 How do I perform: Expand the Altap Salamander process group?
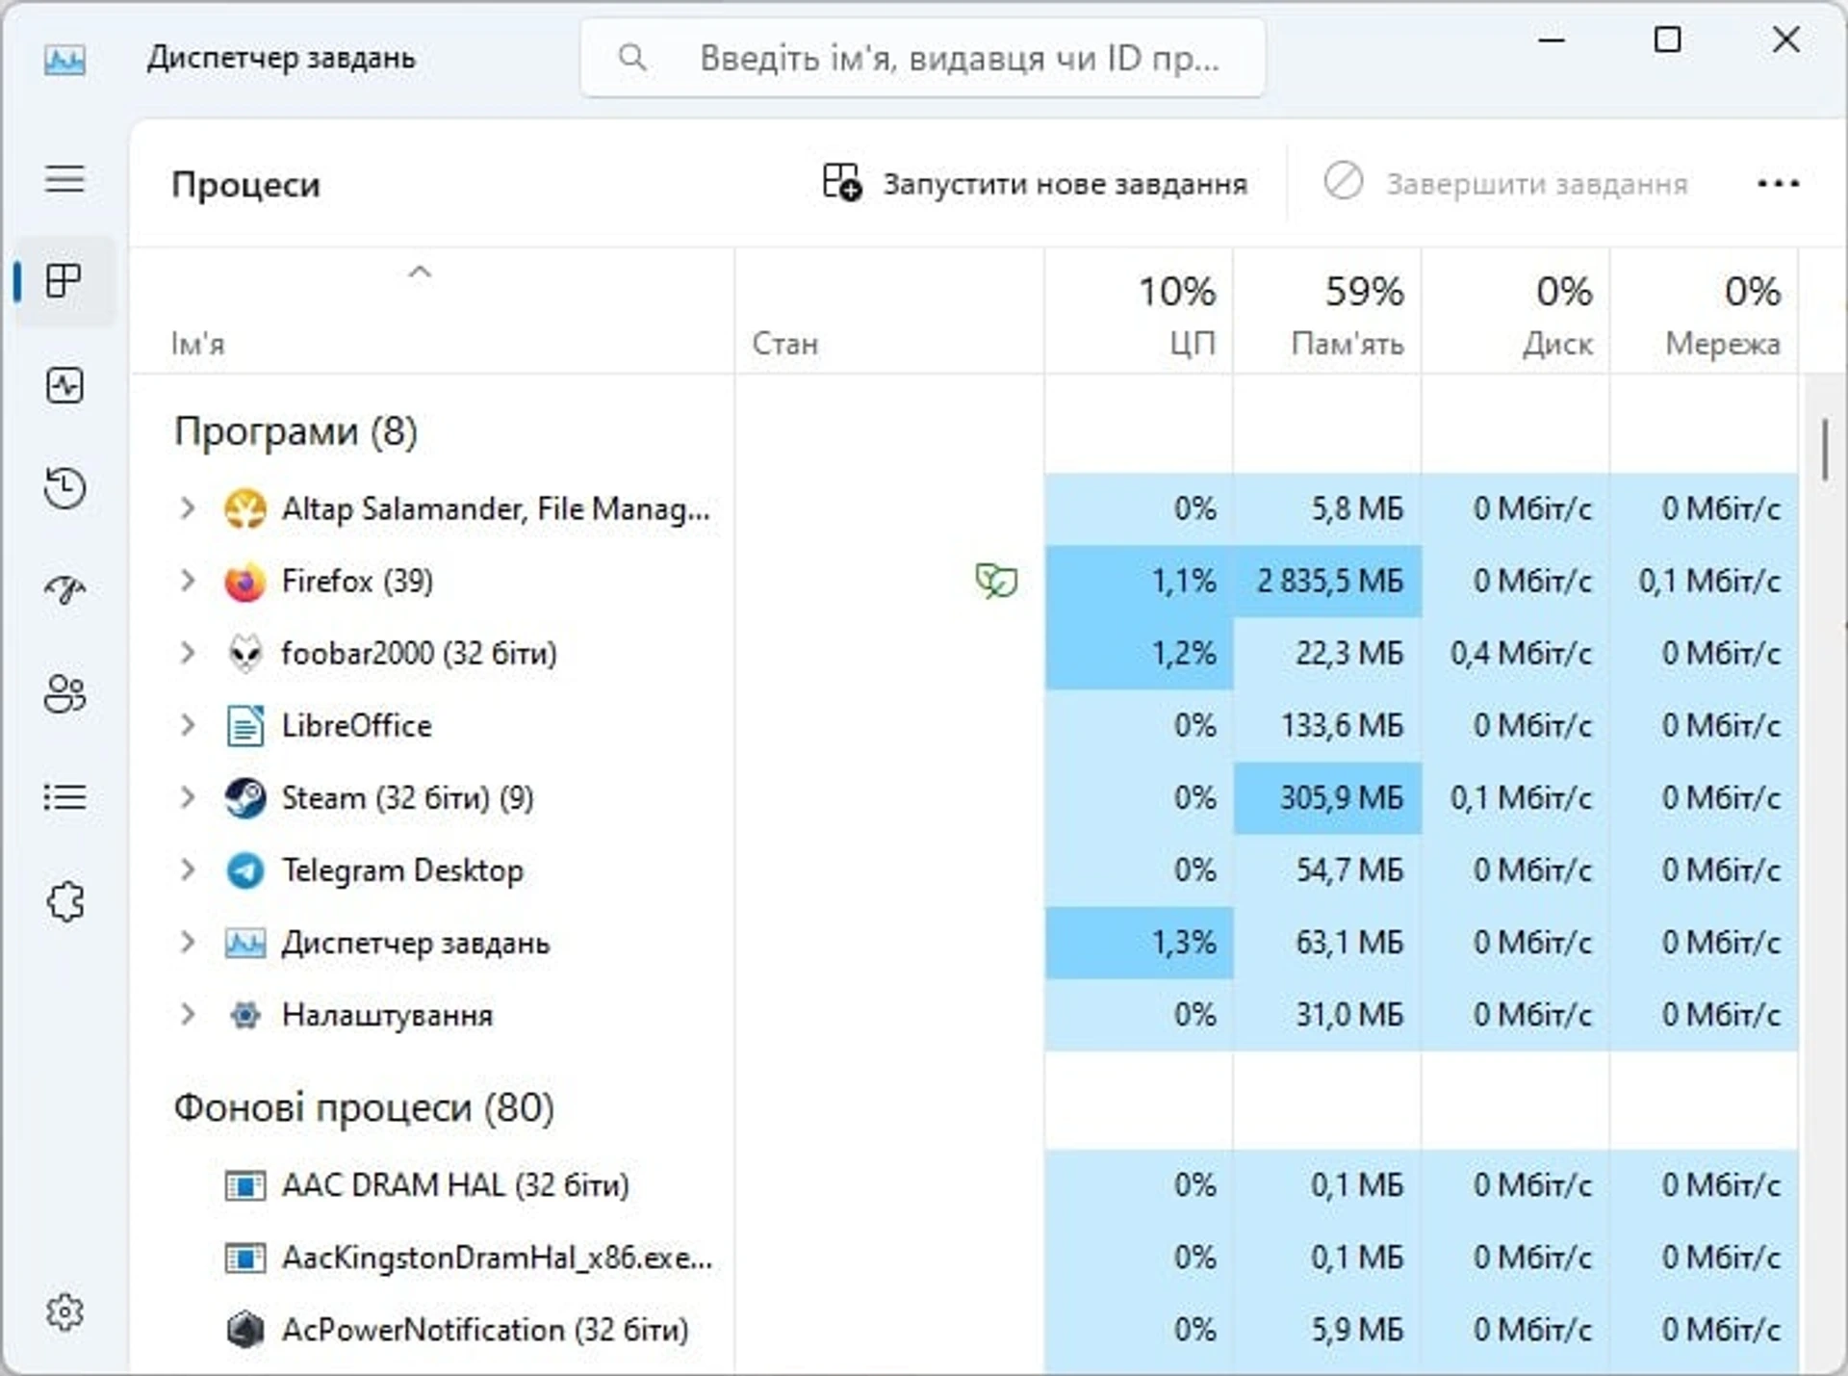pos(188,508)
